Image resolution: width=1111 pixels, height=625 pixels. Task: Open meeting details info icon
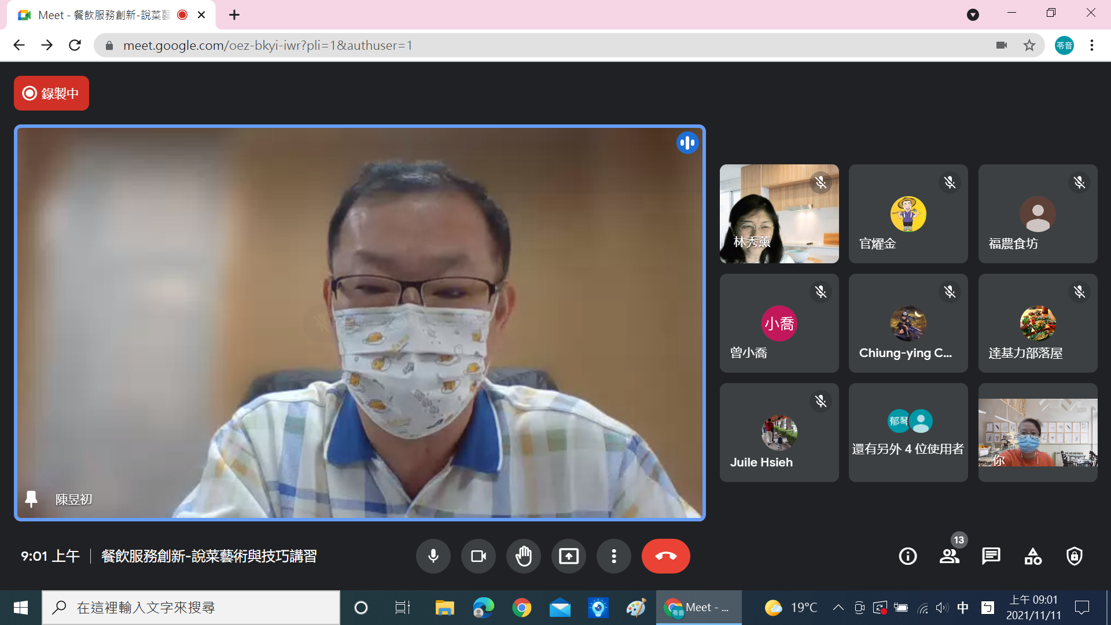(x=907, y=556)
